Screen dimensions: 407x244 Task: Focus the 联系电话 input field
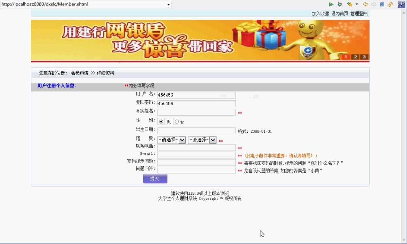click(x=196, y=147)
